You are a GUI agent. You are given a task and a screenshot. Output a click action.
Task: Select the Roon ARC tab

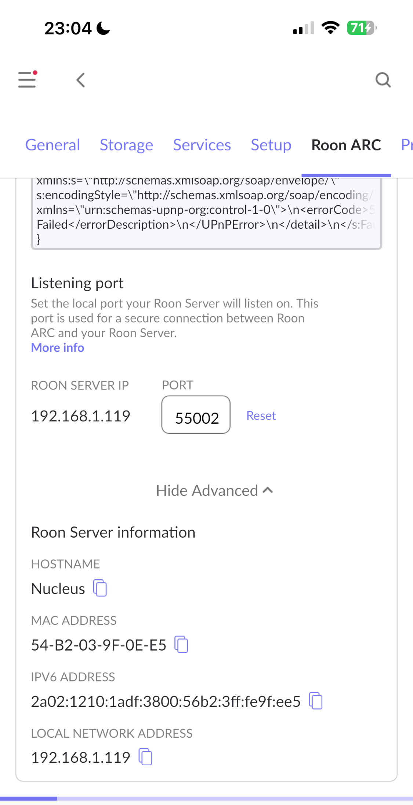(346, 145)
